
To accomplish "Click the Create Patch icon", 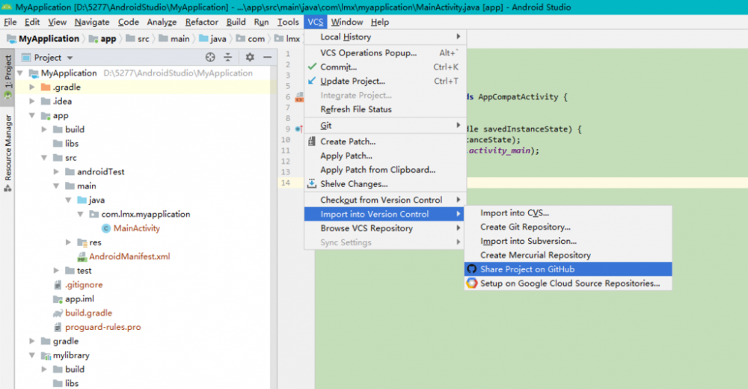I will pos(312,141).
